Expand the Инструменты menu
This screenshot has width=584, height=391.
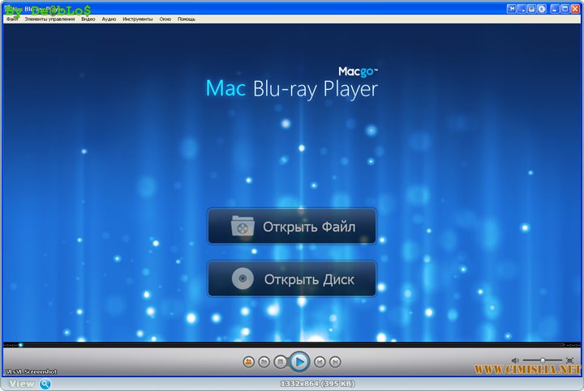point(137,19)
